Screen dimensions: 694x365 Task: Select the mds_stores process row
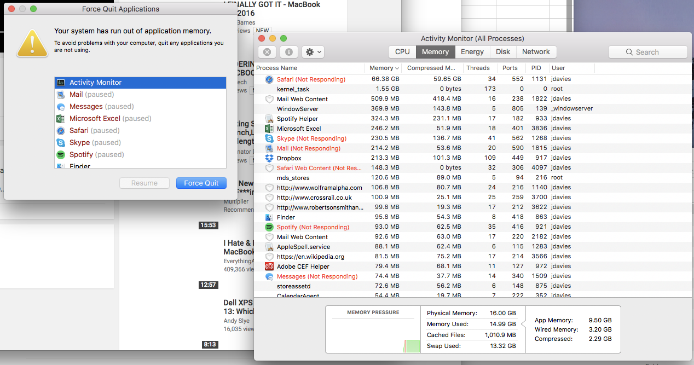(x=474, y=178)
